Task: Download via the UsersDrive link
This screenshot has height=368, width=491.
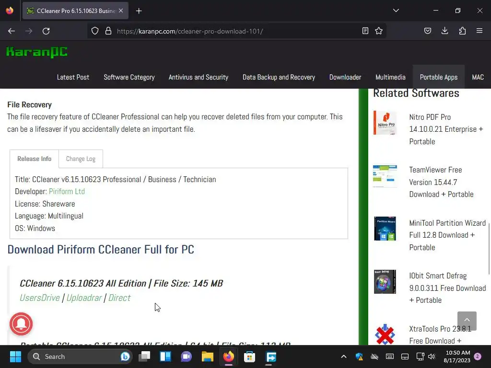Action: pos(40,298)
